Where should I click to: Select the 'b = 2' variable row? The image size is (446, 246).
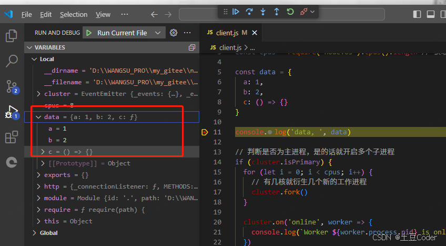[112, 140]
